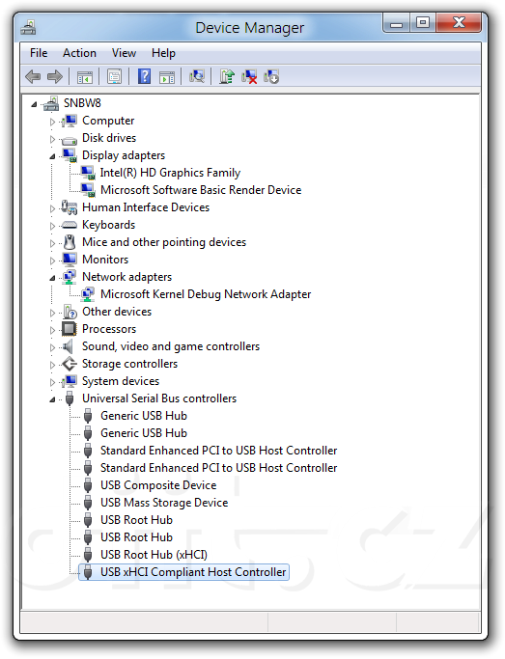The width and height of the screenshot is (505, 659).
Task: Click the Storage controllers icon
Action: click(70, 364)
